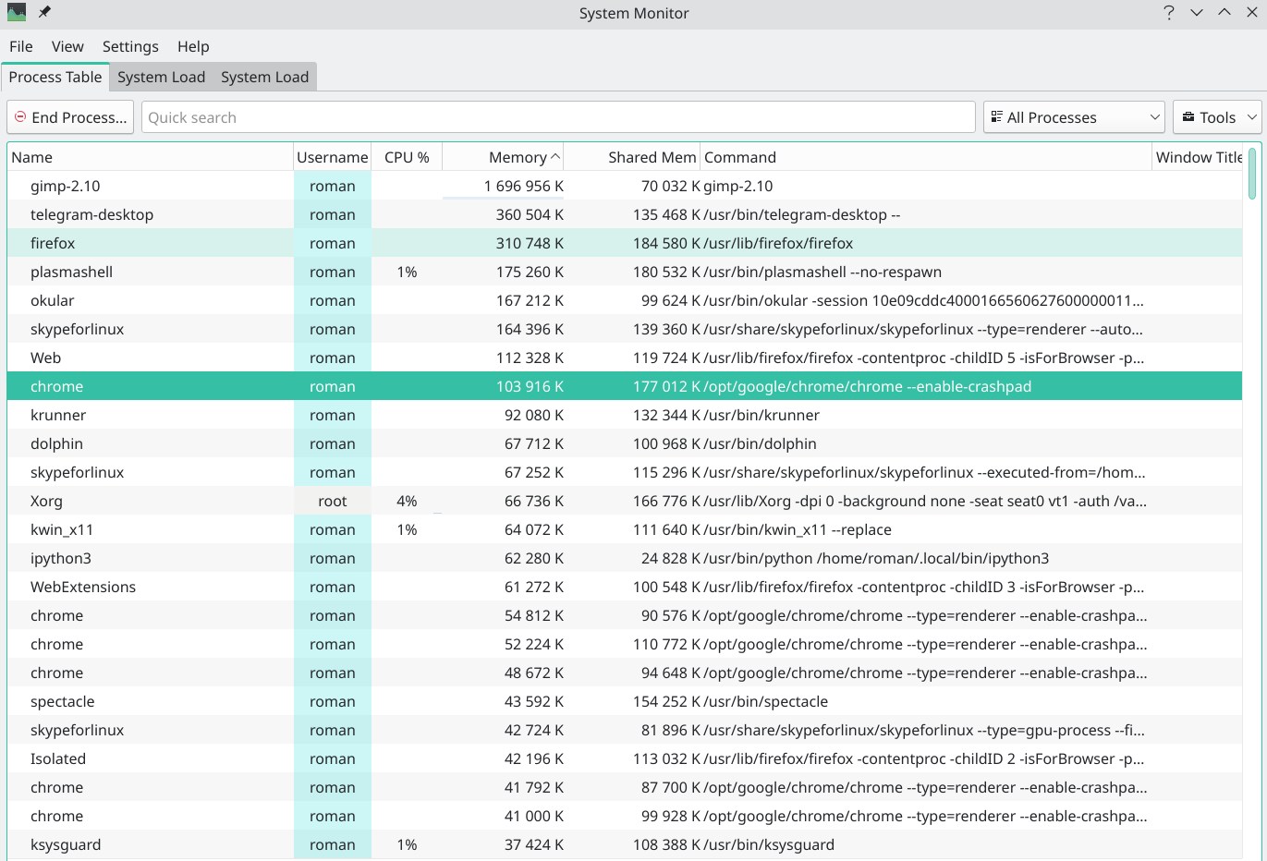Click the All Processes filter list icon
The image size is (1267, 861).
pyautogui.click(x=996, y=117)
